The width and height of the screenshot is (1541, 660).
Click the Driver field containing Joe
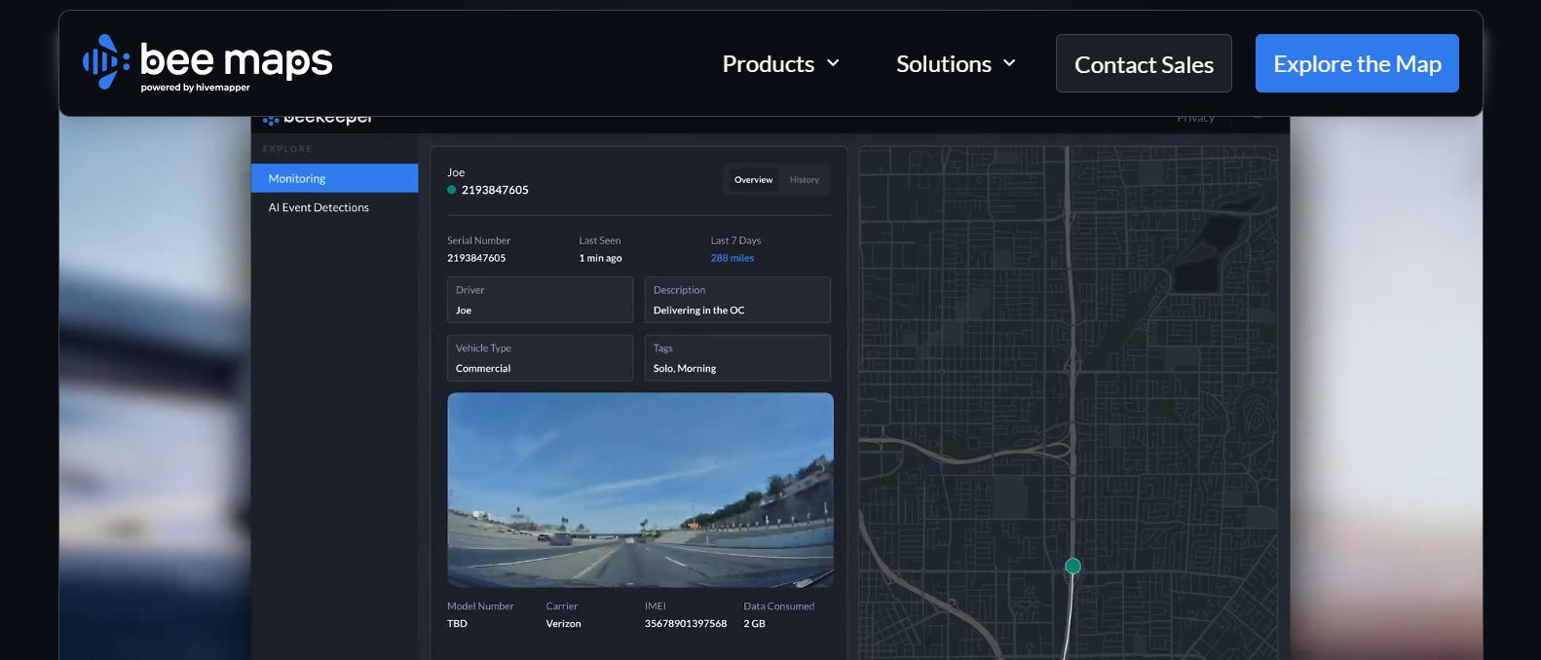[540, 300]
